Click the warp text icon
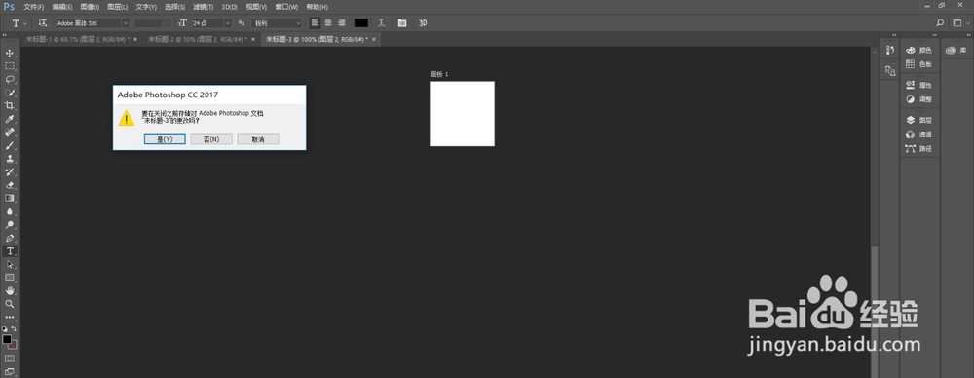 pyautogui.click(x=382, y=23)
